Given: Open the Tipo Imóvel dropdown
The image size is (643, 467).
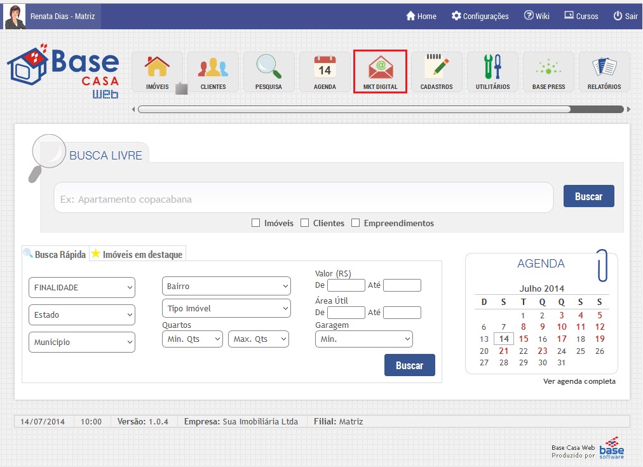Looking at the screenshot, I should tap(226, 308).
